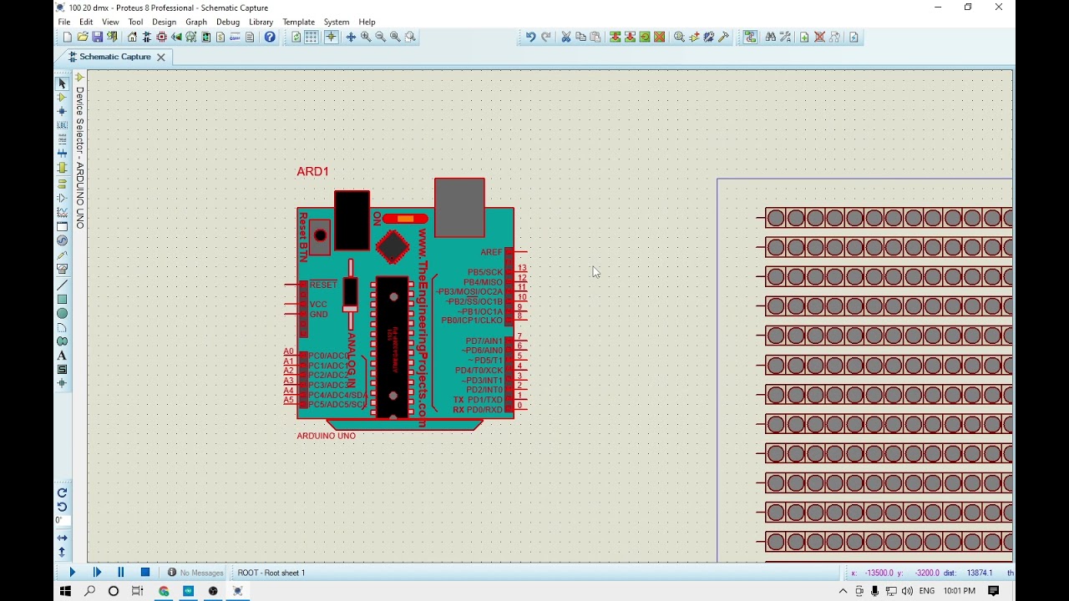Create a new project with New icon
The image size is (1069, 601).
68,37
